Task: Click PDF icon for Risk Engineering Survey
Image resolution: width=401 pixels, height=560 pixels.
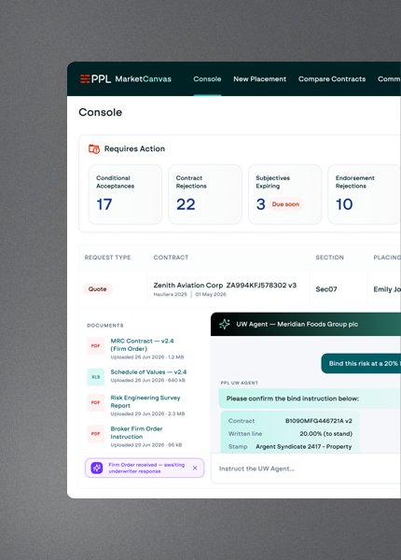Action: click(x=96, y=402)
